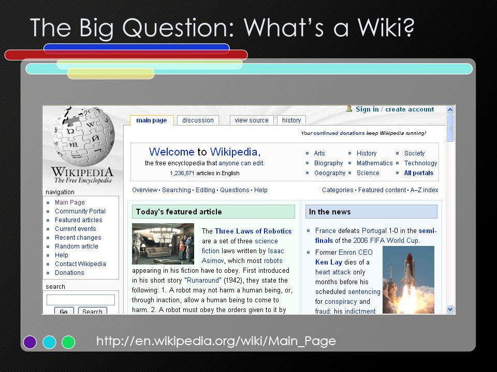Open the Science portal link

[368, 173]
